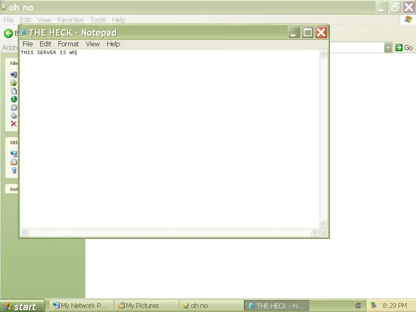Click the Notepad vertical scrollbar down arrow
Screen dimensions: 416x312
pyautogui.click(x=323, y=223)
